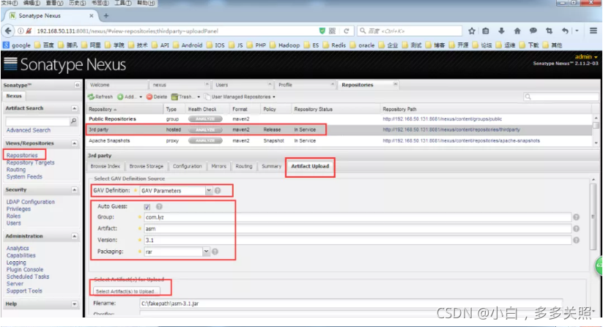
Task: Open the Routing tab of 3rd party
Action: point(244,166)
